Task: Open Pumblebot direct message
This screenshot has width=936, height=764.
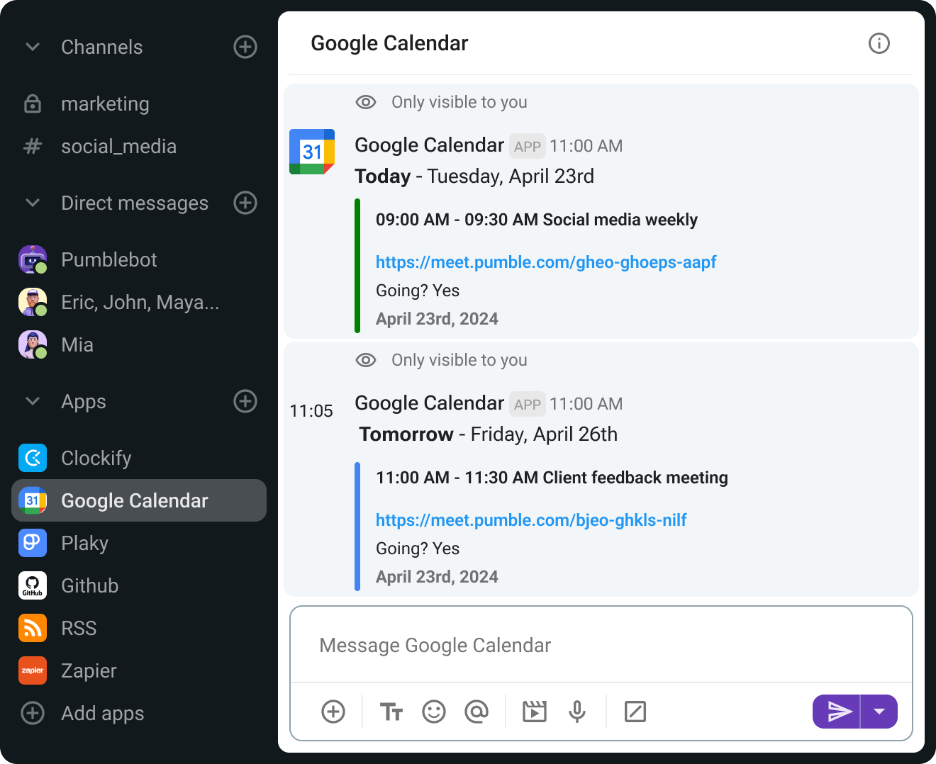Action: 139,259
